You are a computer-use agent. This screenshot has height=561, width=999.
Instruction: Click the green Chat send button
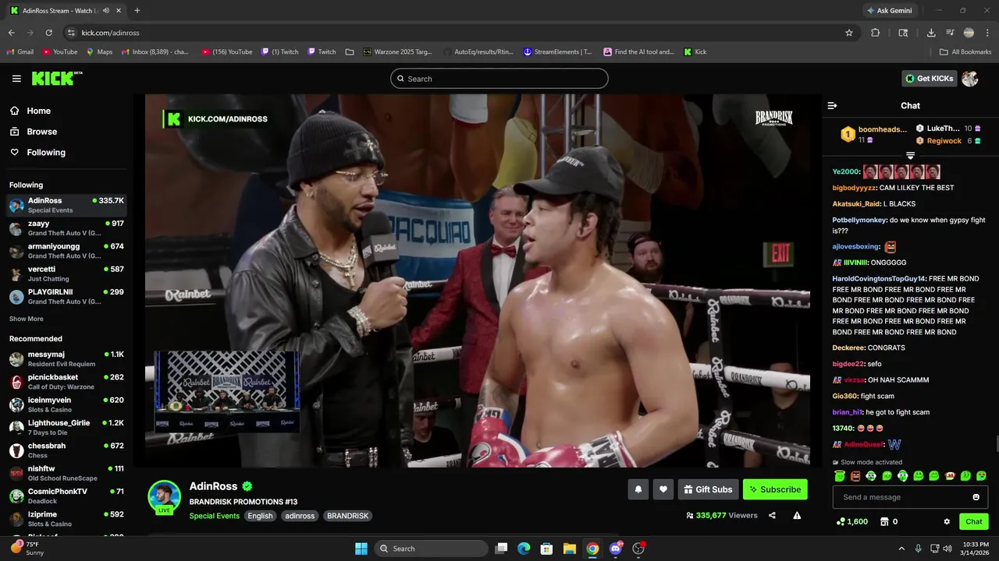click(x=974, y=521)
